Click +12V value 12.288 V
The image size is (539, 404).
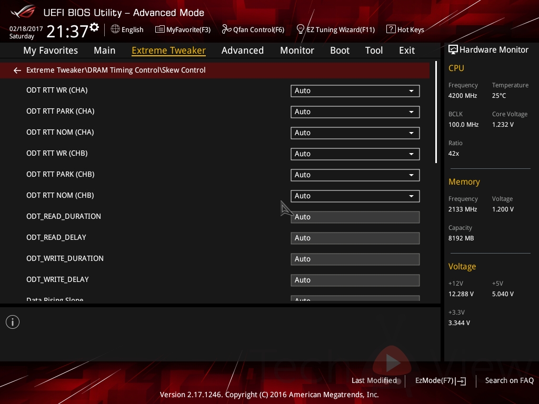click(461, 294)
